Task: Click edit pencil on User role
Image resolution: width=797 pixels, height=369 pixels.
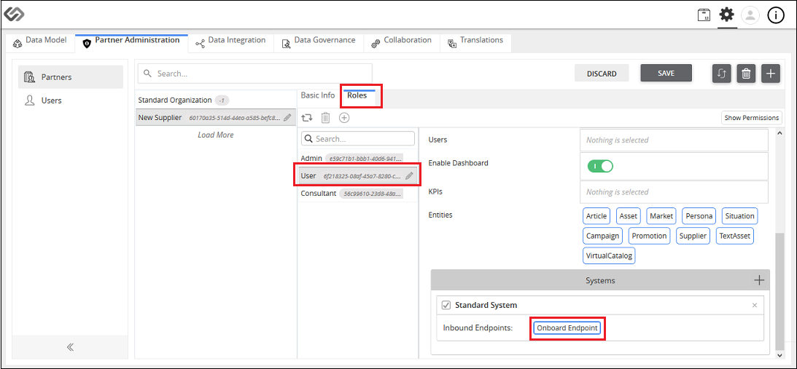Action: [409, 176]
